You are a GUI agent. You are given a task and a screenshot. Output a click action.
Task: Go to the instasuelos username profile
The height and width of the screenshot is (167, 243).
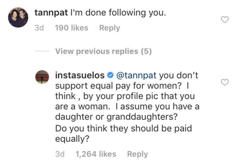80,75
